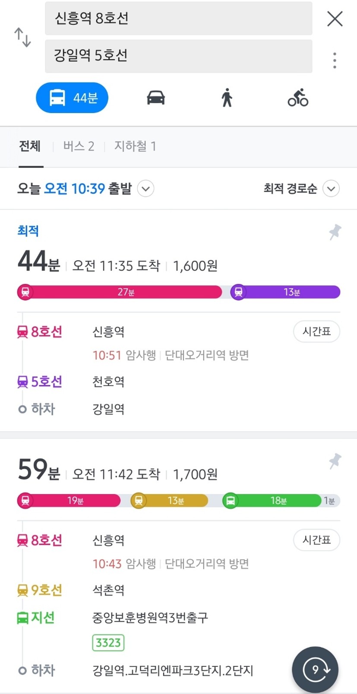Select the 전체 tab

30,146
